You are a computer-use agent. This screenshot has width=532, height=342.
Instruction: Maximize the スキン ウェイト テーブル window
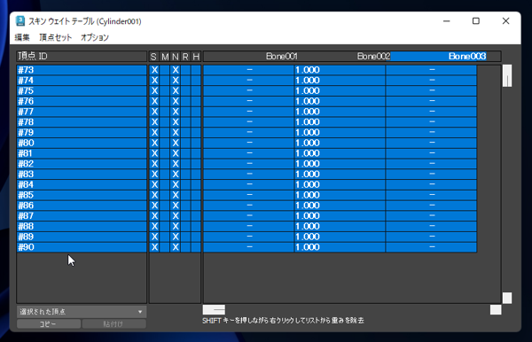coord(476,21)
